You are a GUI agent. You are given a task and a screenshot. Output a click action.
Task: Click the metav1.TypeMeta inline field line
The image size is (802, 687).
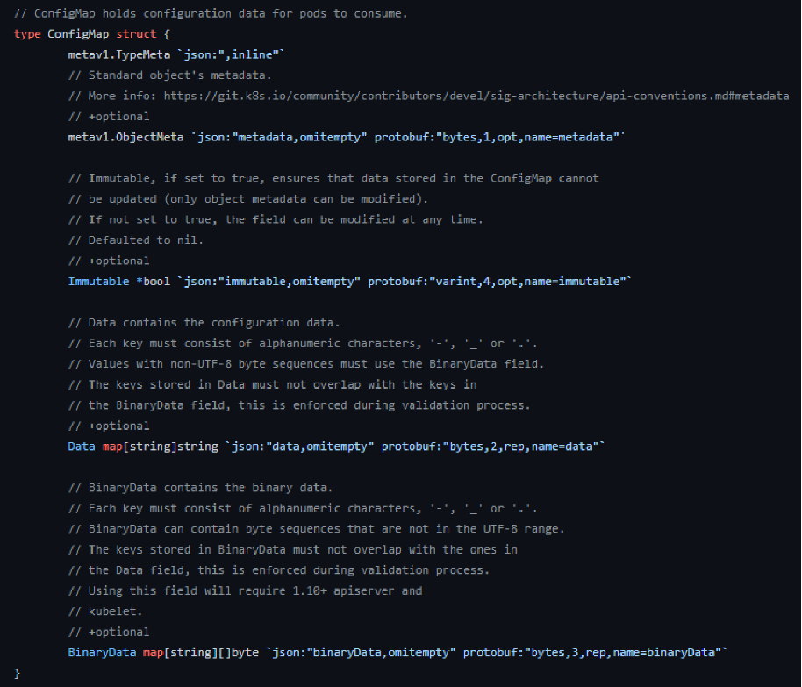click(x=176, y=54)
